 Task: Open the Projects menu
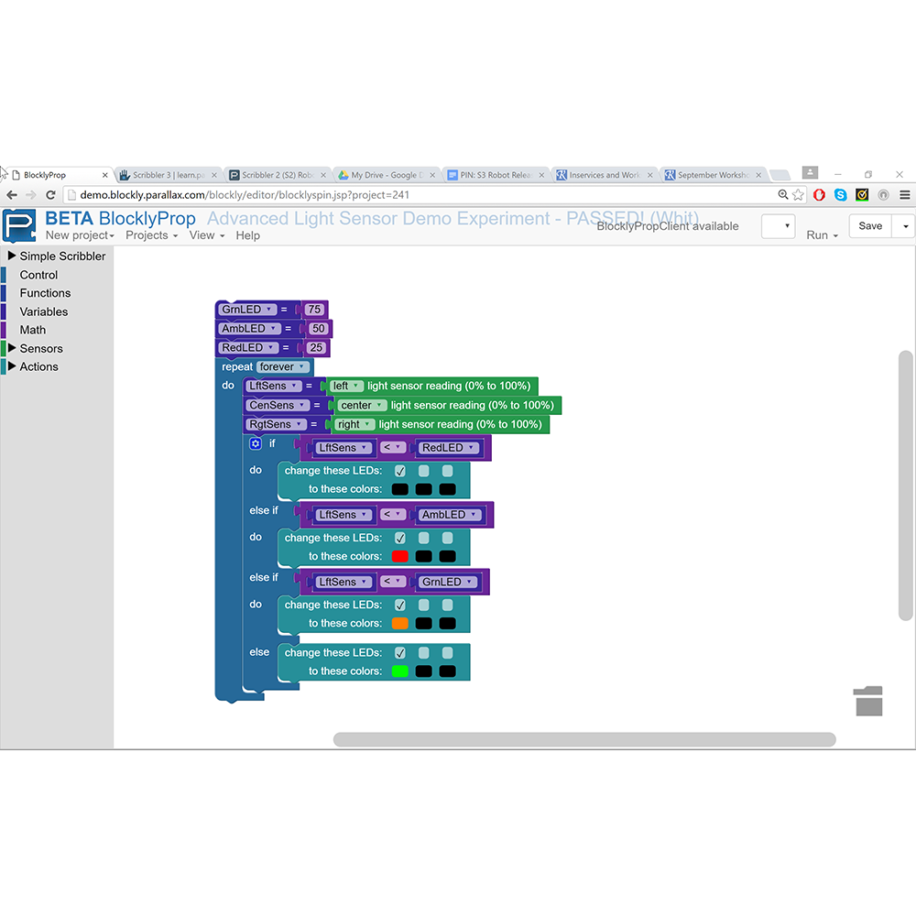tap(152, 235)
